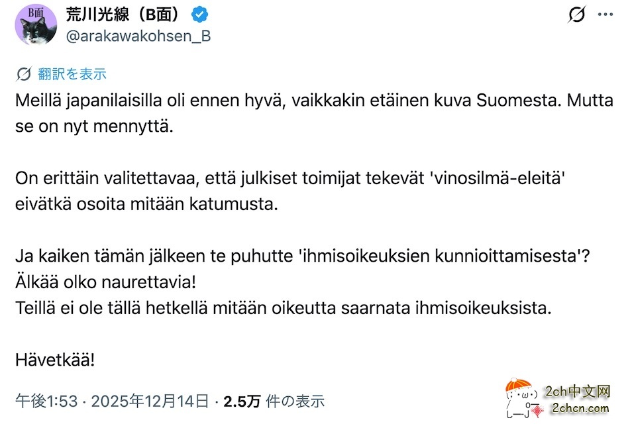Viewport: 632px width, 428px height.
Task: Open the Grok actions icon in the corner
Action: 578,14
